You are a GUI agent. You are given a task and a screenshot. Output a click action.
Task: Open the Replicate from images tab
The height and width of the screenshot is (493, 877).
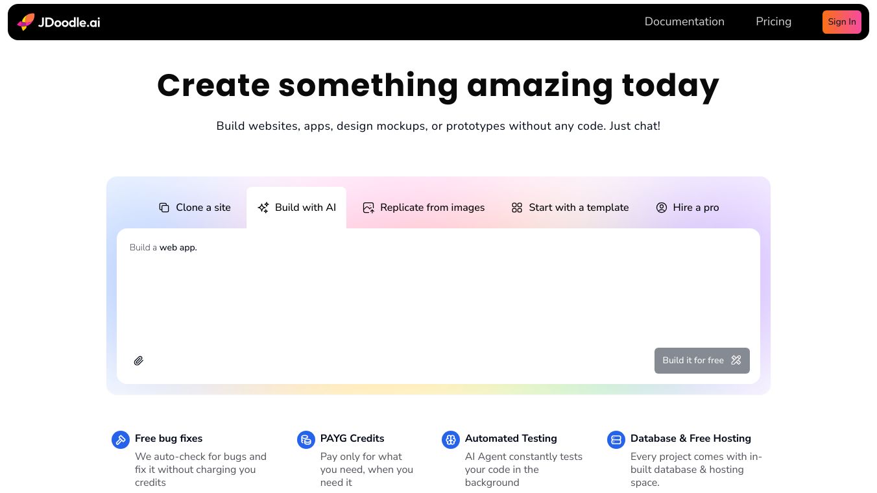coord(424,207)
